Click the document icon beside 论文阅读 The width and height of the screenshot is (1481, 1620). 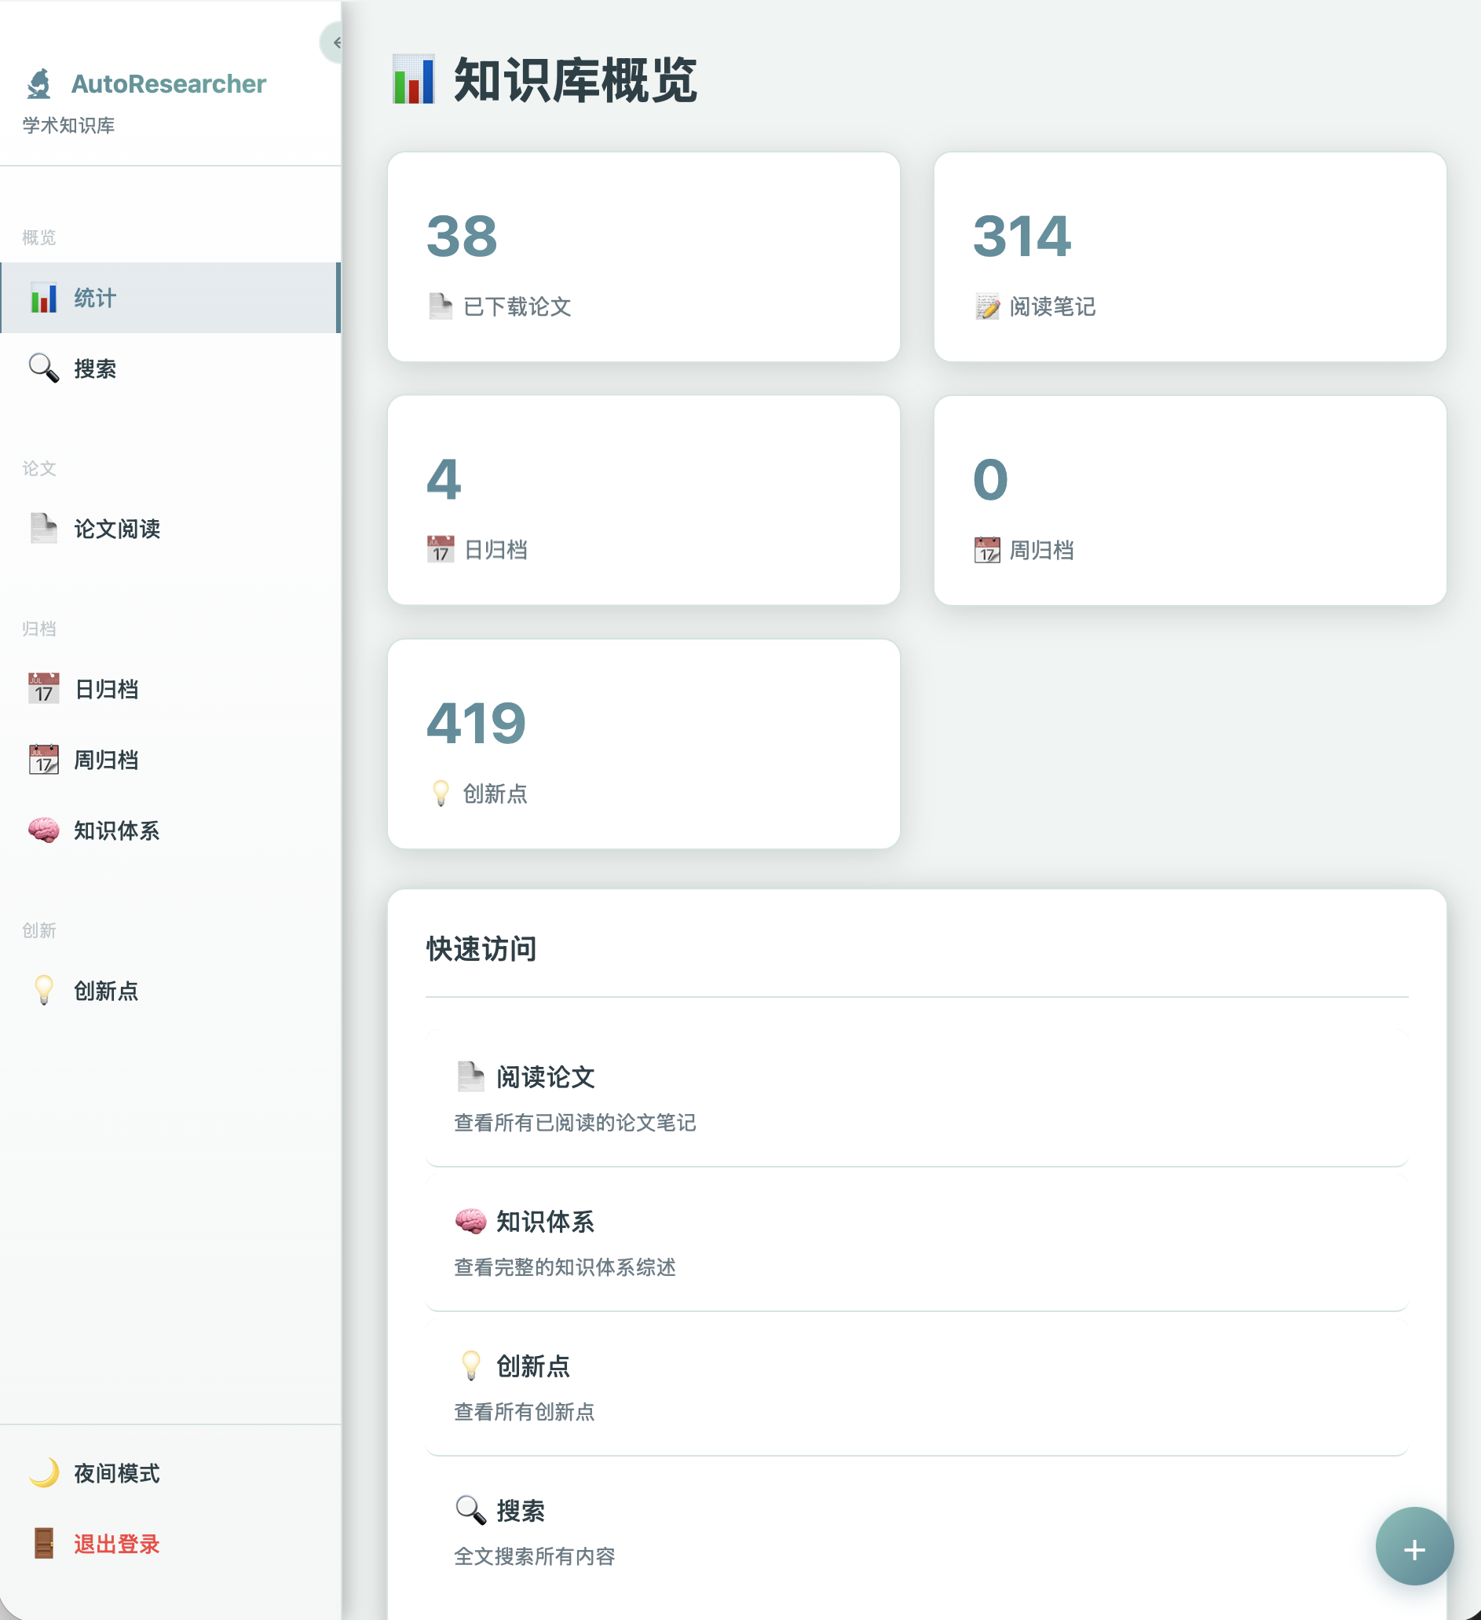click(43, 529)
